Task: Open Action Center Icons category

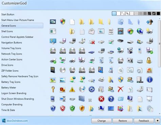Action: [x=12, y=59]
